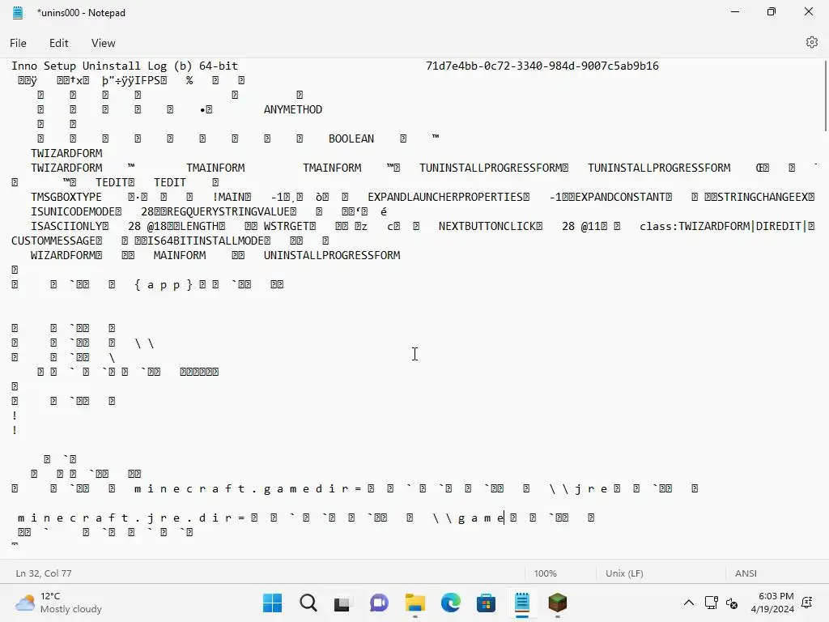This screenshot has width=829, height=622.
Task: Click the TMSGBOXTYPE text
Action: pyautogui.click(x=66, y=197)
